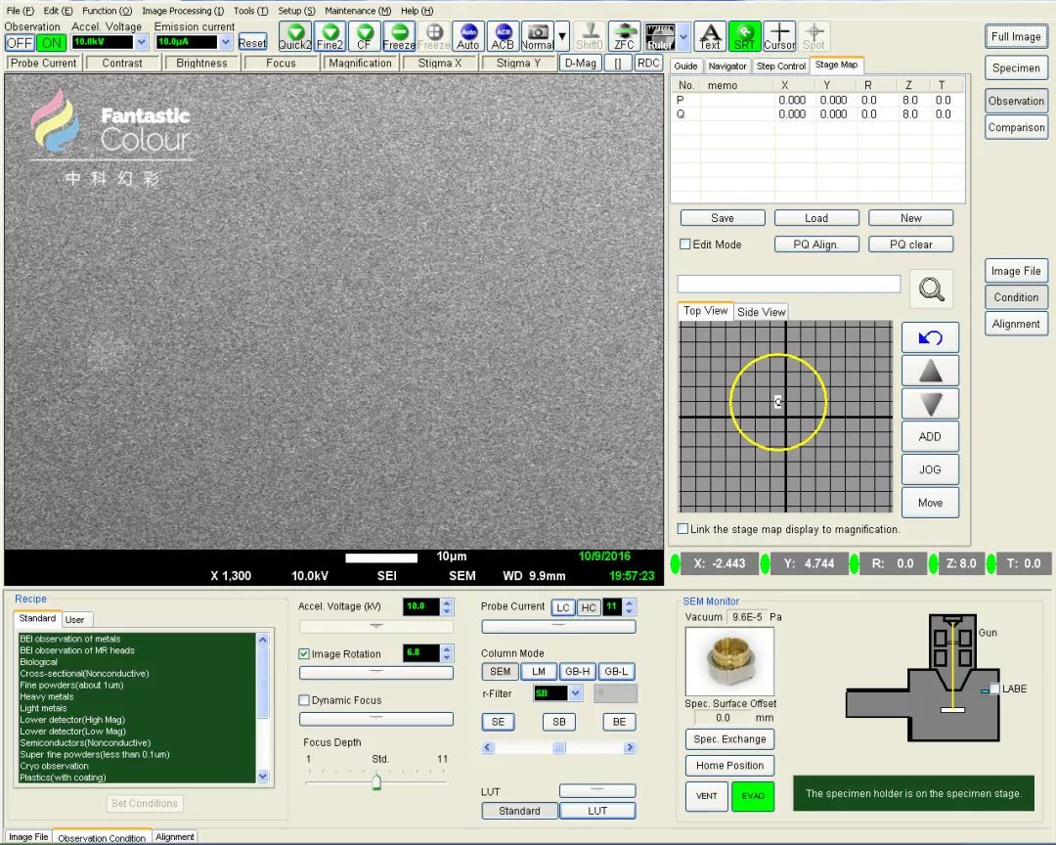Click the PQ Align. button
The width and height of the screenshot is (1056, 845).
[x=815, y=245]
